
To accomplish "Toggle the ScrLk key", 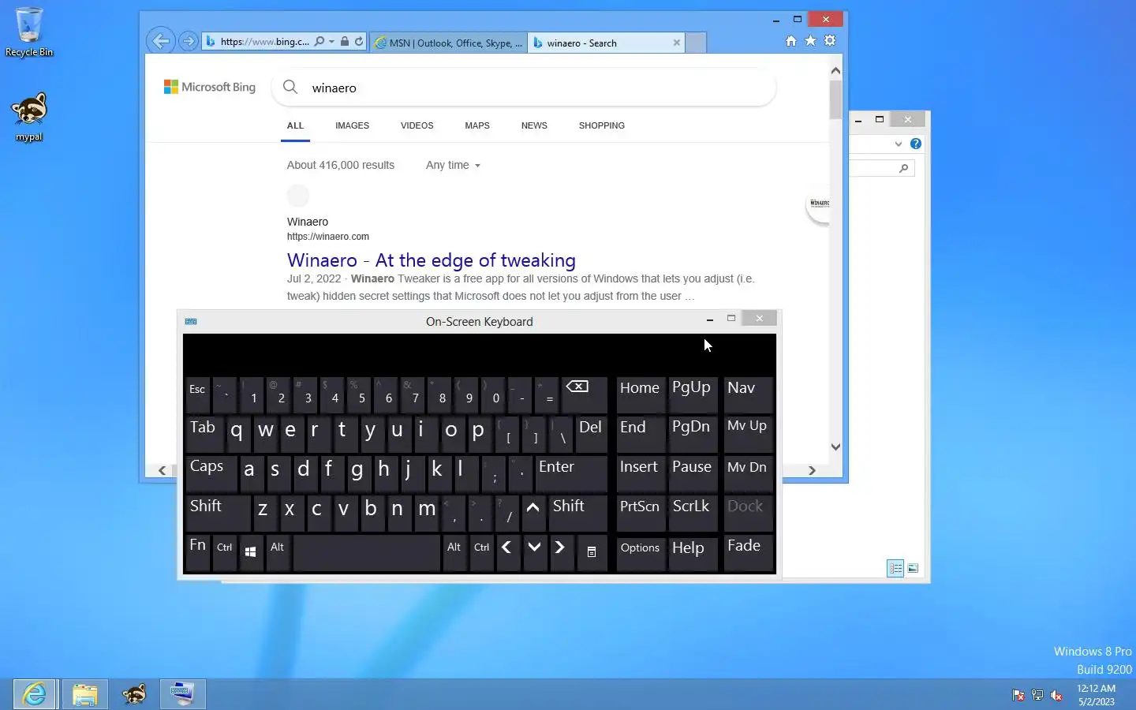I will point(693,512).
